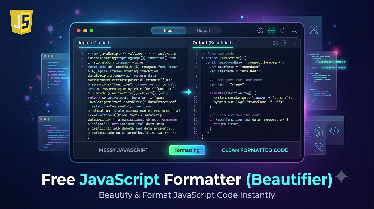Click the 'return tasue;' line
374x209 pixels.
point(227,124)
